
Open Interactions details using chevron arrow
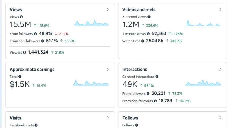coord(221,69)
